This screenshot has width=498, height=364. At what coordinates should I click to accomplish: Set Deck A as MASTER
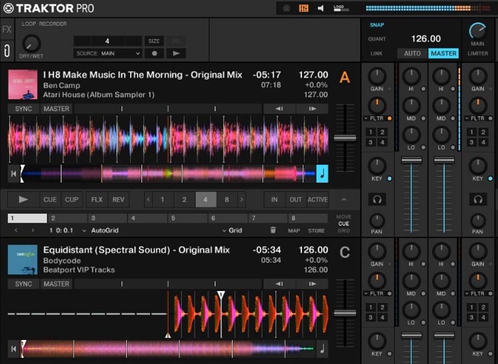pos(56,109)
